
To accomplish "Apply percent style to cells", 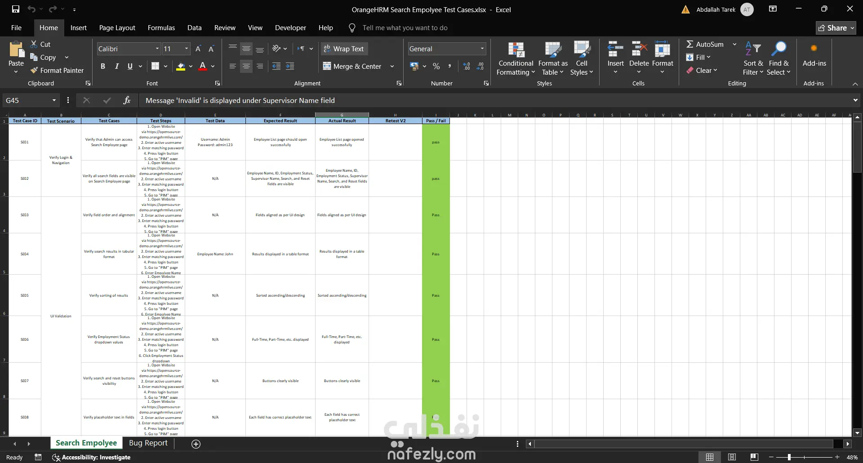I will pyautogui.click(x=436, y=66).
